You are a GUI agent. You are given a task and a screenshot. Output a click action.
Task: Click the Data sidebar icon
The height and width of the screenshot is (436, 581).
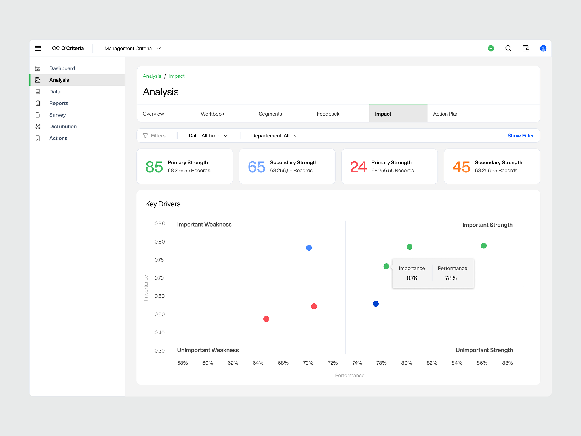pos(38,91)
